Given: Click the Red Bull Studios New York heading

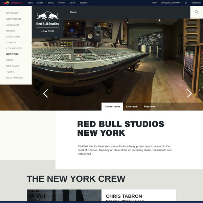Looking at the screenshot, I should coord(121,129).
